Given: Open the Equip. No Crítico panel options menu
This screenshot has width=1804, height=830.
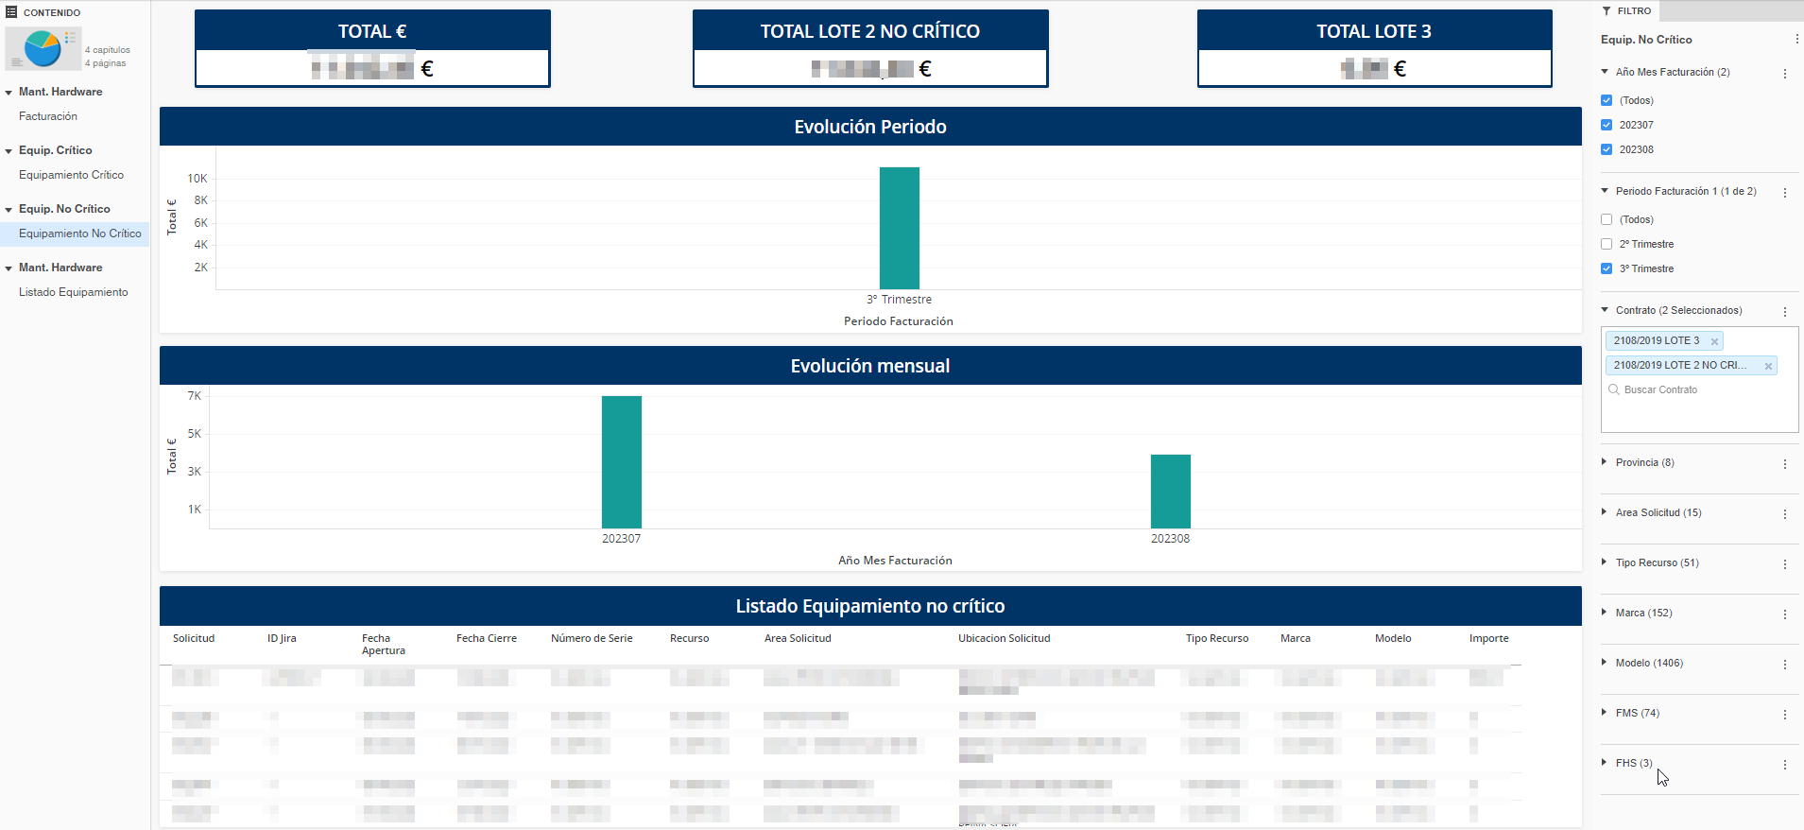Looking at the screenshot, I should 1796,40.
